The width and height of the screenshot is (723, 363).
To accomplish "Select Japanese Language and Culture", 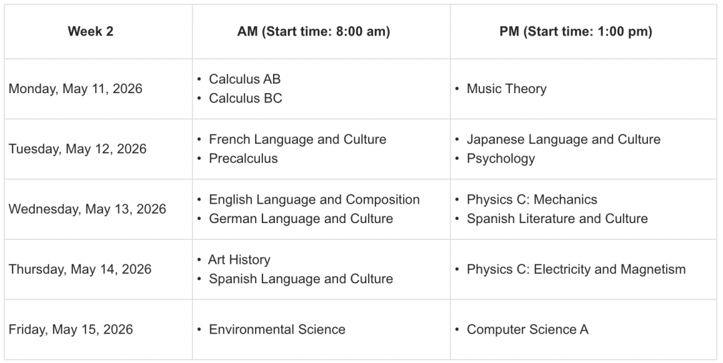I will pos(564,139).
